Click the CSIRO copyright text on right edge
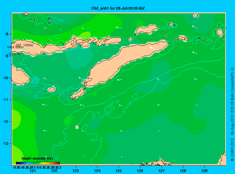This screenshot has height=174, width=235. pyautogui.click(x=232, y=114)
